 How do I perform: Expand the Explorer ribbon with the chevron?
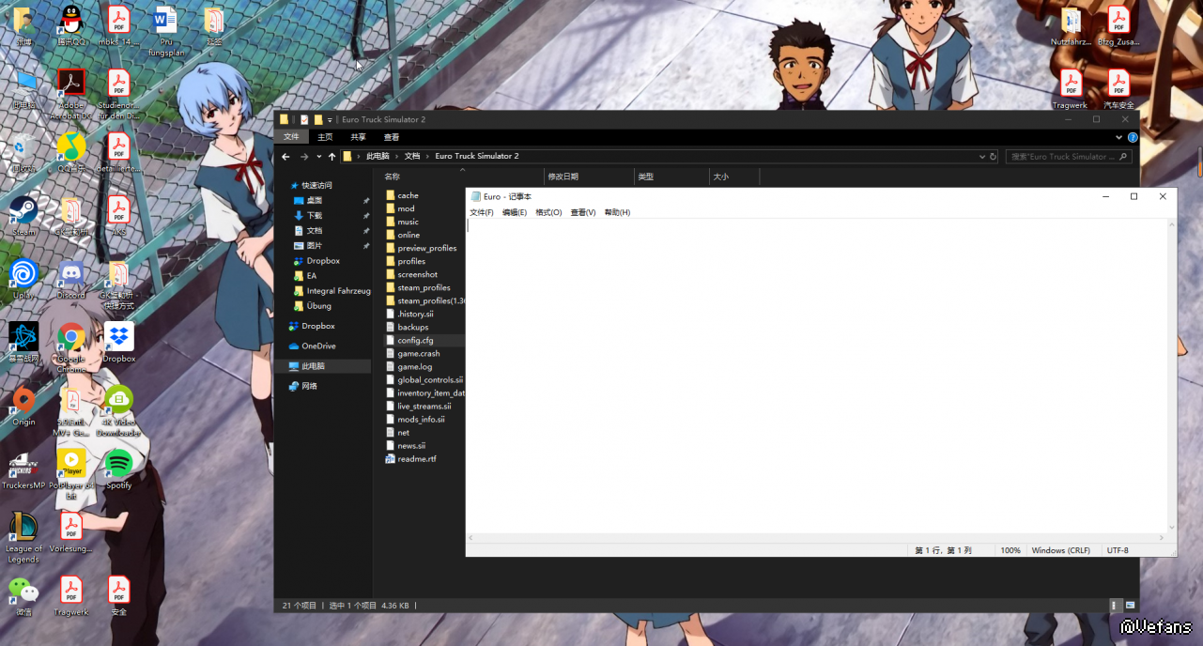1119,137
